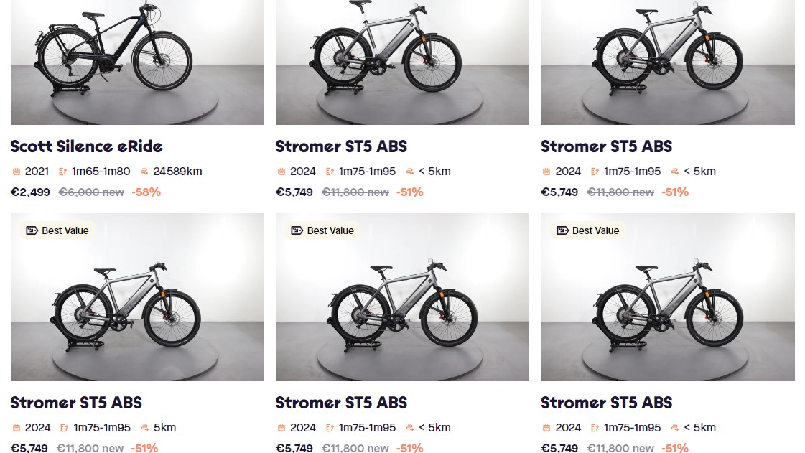The height and width of the screenshot is (453, 805).
Task: Open the bottom-left Stromer ST5 ABS title
Action: [x=76, y=403]
